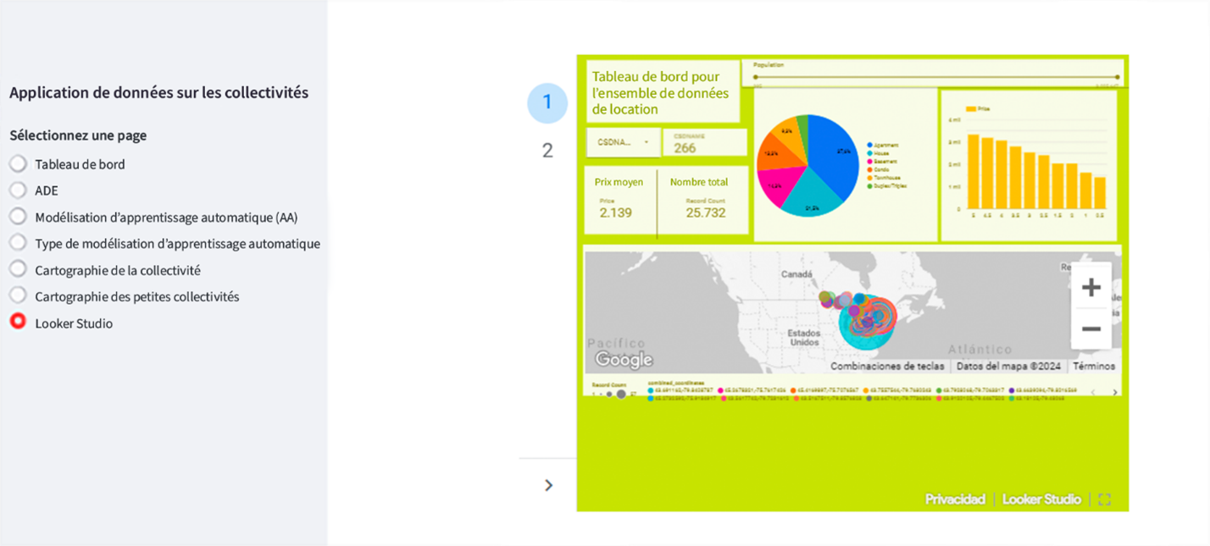Click the blue Apartment pie slice

[x=826, y=152]
